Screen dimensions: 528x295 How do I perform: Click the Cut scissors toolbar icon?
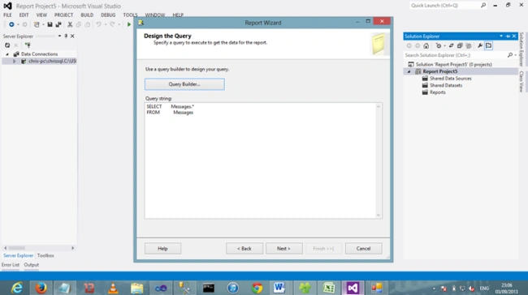pyautogui.click(x=70, y=24)
